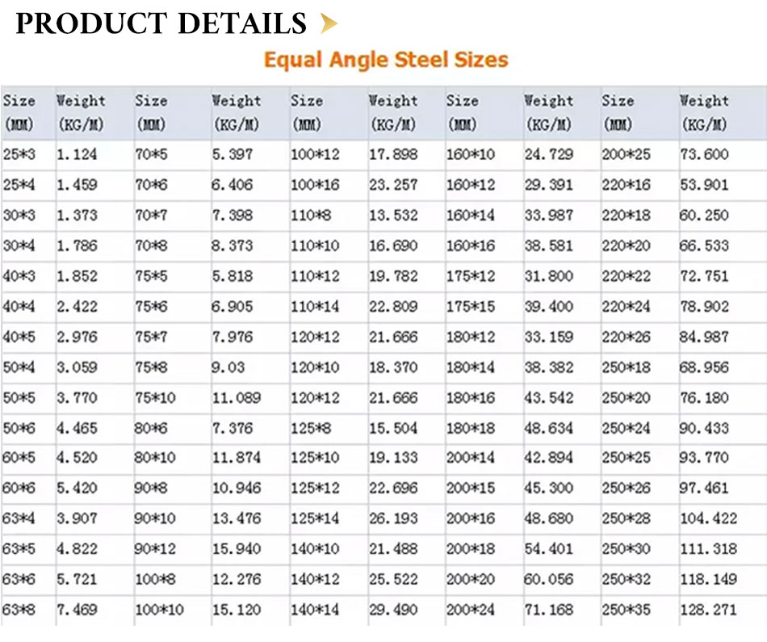Click the weight value 11.089
Screen dimensions: 767x642
coord(237,397)
